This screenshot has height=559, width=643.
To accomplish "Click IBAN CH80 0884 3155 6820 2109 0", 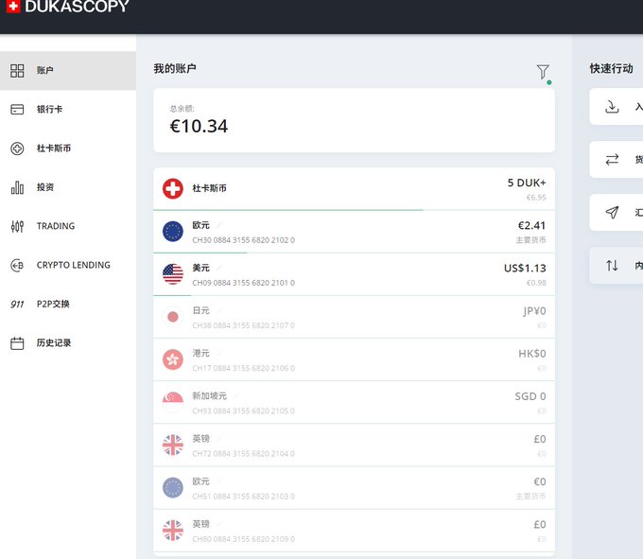I will [x=244, y=539].
